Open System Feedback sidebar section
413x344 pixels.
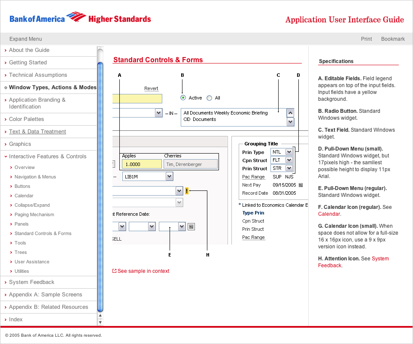coord(32,282)
